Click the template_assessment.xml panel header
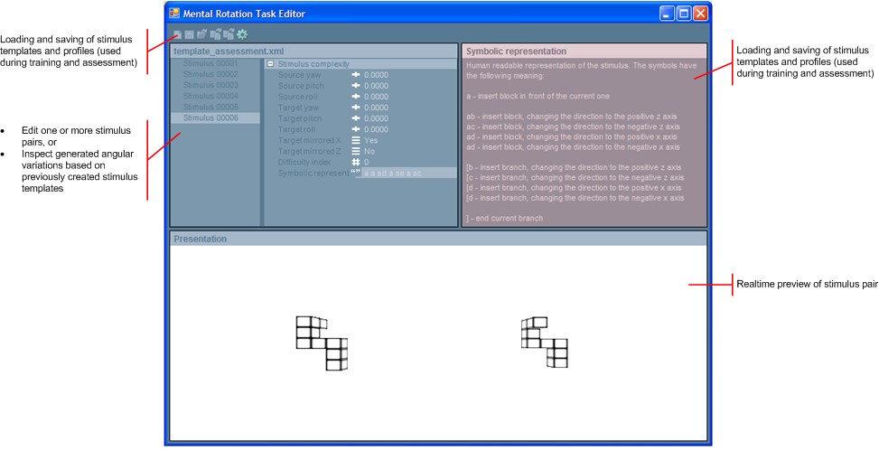The height and width of the screenshot is (470, 879). [x=314, y=51]
